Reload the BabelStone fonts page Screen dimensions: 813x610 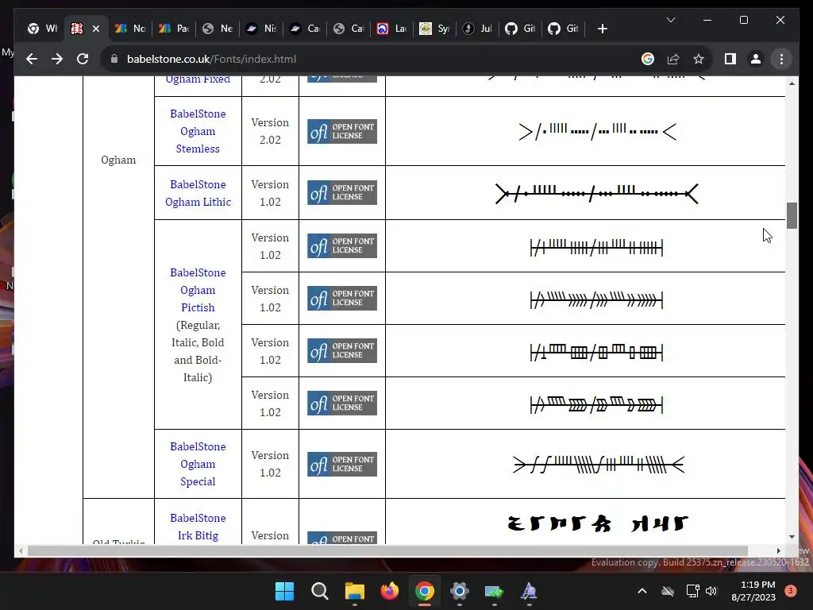coord(83,59)
